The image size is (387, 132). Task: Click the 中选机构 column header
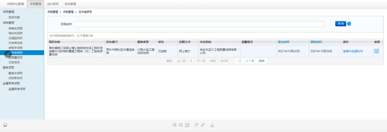(219, 42)
